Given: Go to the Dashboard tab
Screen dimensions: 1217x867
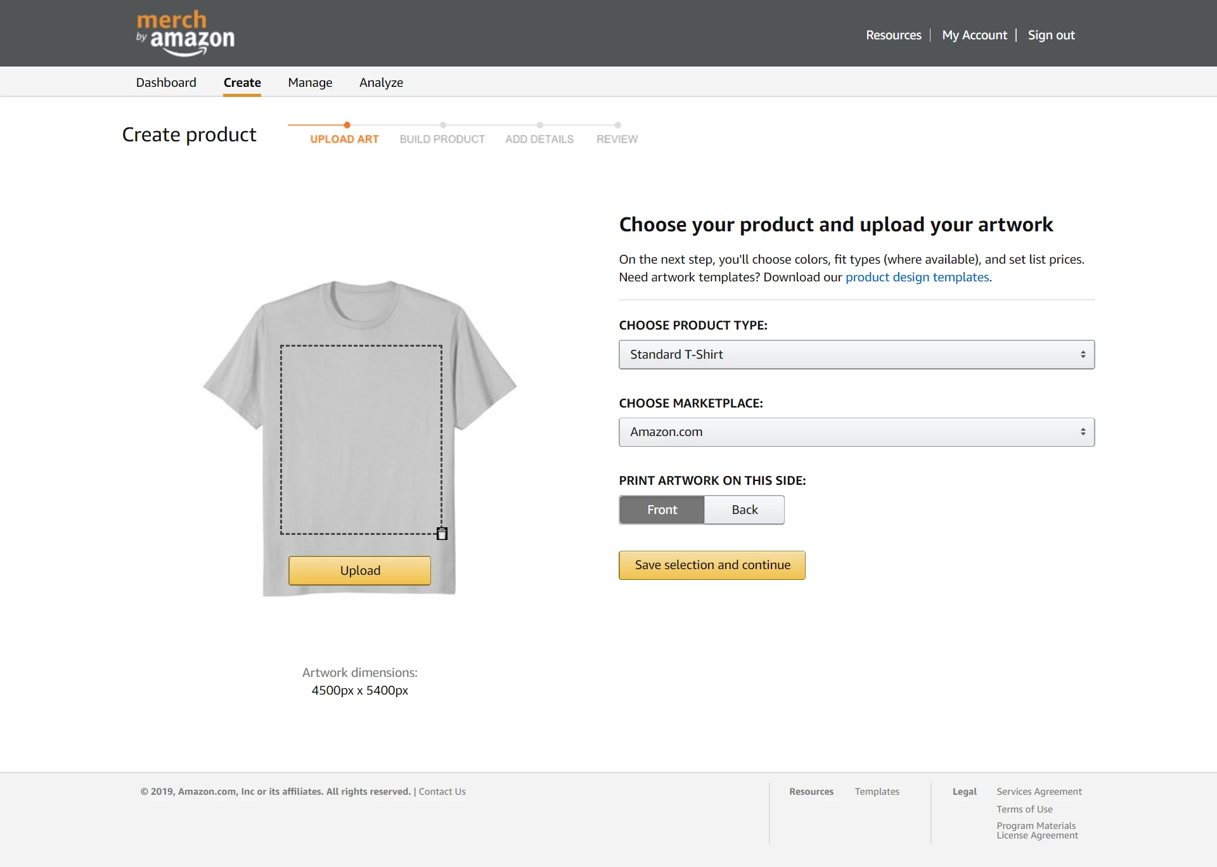Looking at the screenshot, I should pos(166,82).
